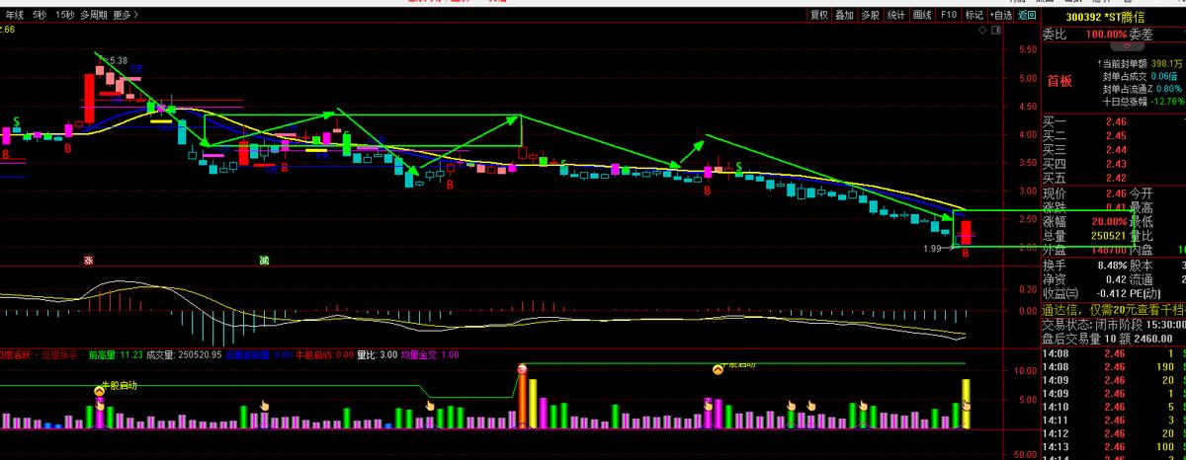Open the 通达信 千档 promo link

point(1114,309)
